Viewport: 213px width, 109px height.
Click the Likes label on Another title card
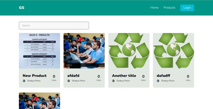pos(143,80)
